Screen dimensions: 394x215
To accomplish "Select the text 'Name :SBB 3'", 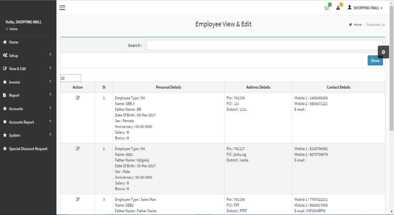I will [125, 104].
